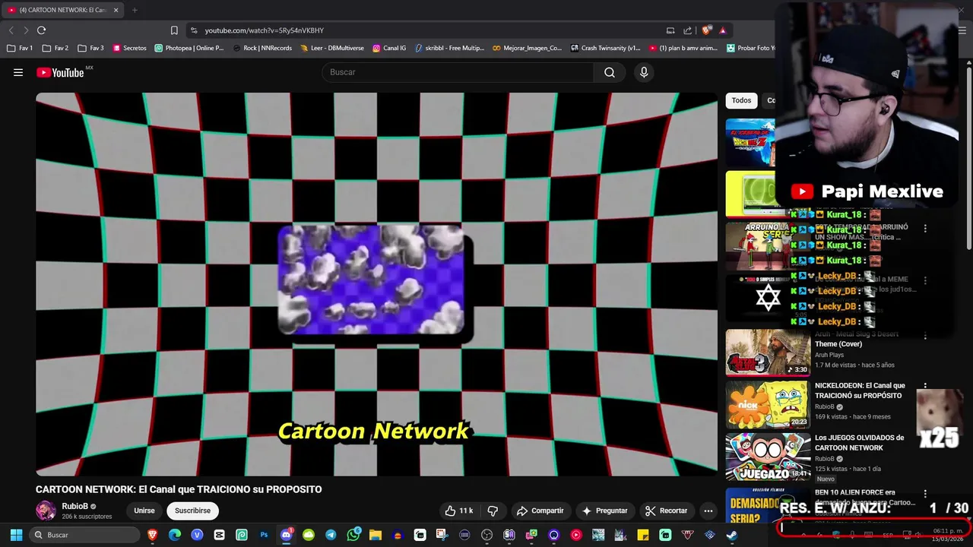This screenshot has width=973, height=547.
Task: Open the Rock | NNRecords bookmark
Action: coord(262,48)
